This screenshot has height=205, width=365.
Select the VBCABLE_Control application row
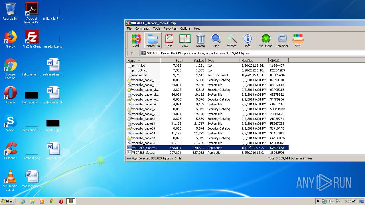pos(207,148)
